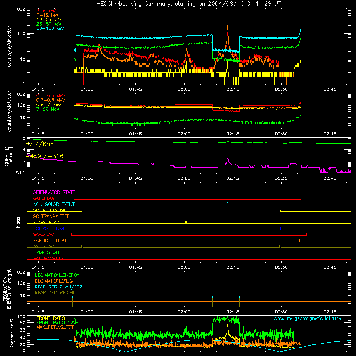356x356 pixels.
Task: Click the 7-20 MeV legend label
Action: pyautogui.click(x=48, y=109)
